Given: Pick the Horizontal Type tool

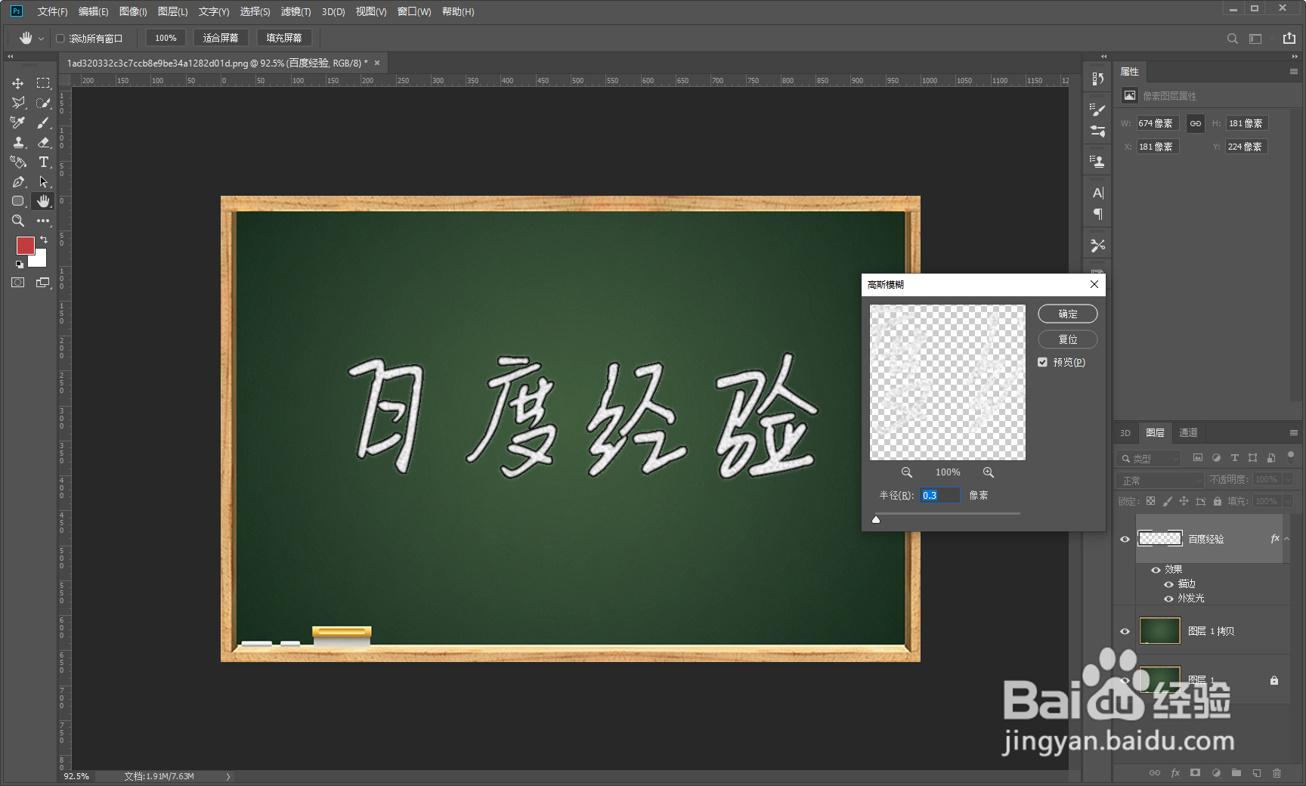Looking at the screenshot, I should (x=43, y=162).
